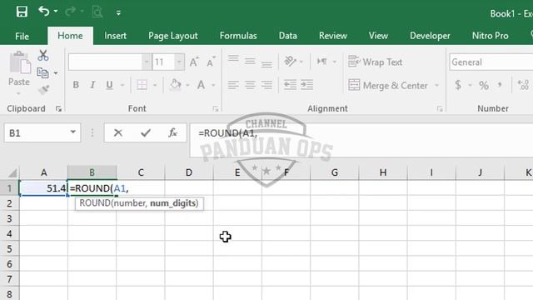
Task: Toggle the Wrap Text button
Action: point(376,62)
